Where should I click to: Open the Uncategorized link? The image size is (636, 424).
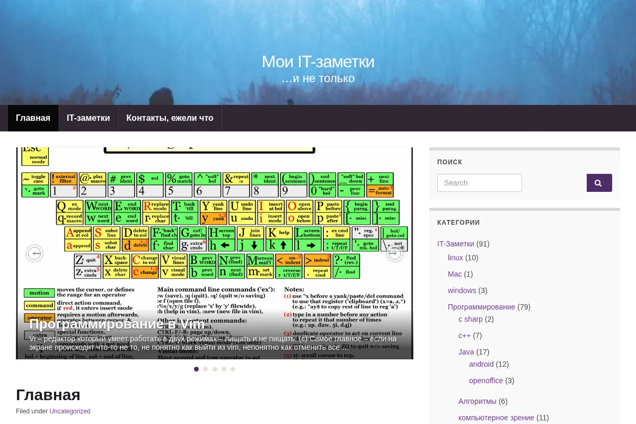point(70,411)
